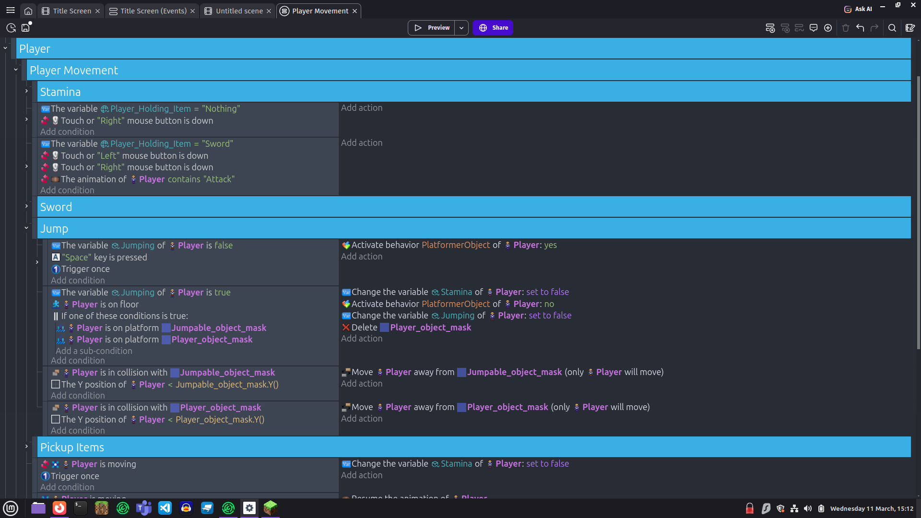Viewport: 921px width, 518px height.
Task: Expand the Pickup Items group
Action: (x=26, y=447)
